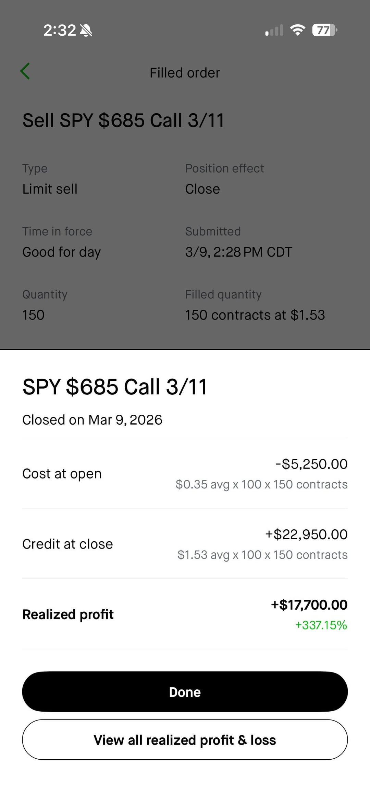The image size is (370, 806).
Task: Tap the status bar clock
Action: coord(60,30)
